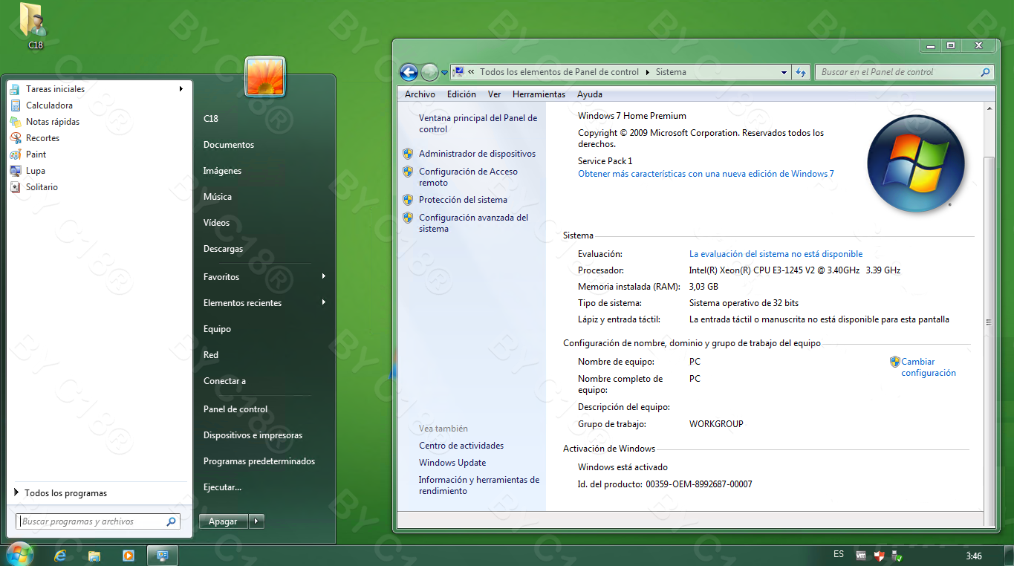Click the ES language indicator
The width and height of the screenshot is (1014, 566).
point(838,554)
